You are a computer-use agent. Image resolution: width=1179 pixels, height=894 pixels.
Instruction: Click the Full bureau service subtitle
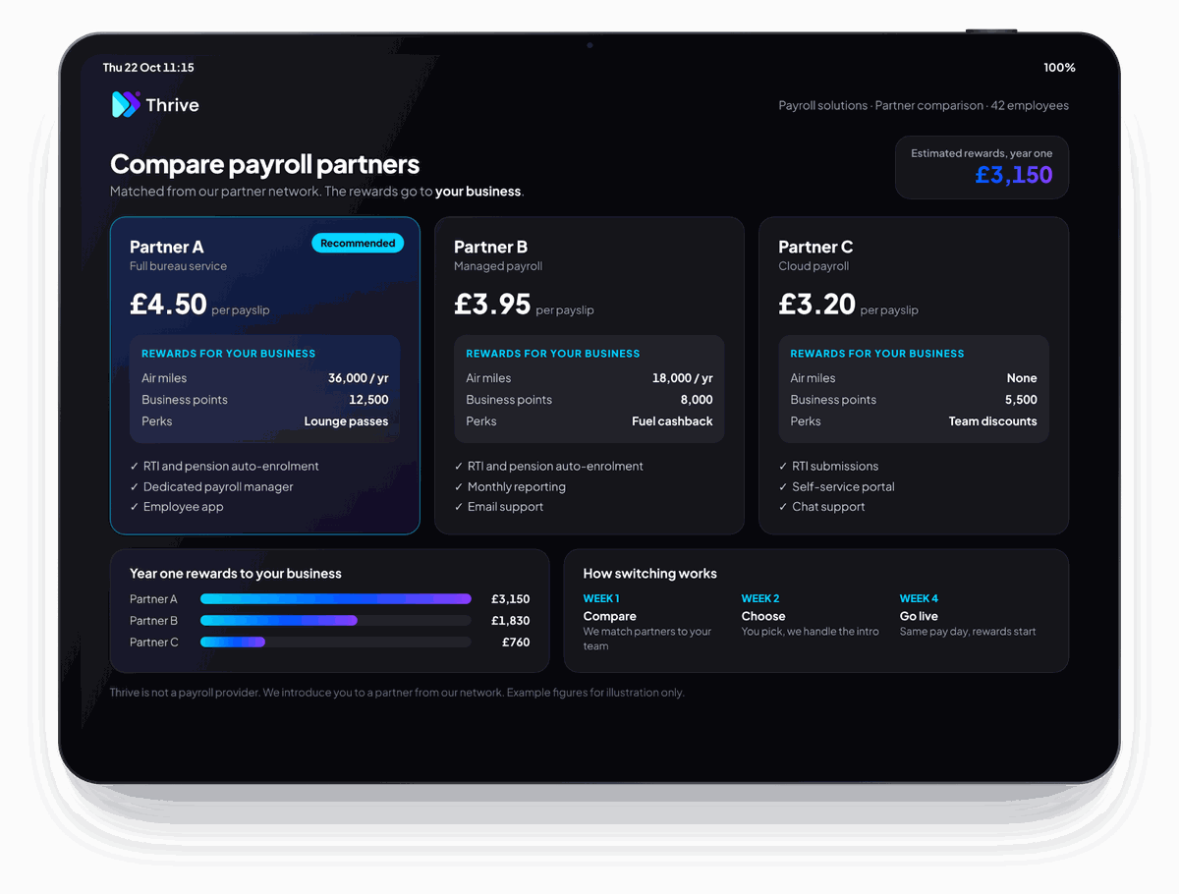pos(178,266)
